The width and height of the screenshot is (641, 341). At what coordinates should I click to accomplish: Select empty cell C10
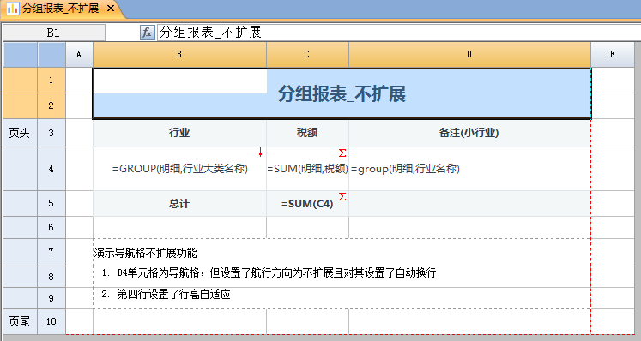307,321
